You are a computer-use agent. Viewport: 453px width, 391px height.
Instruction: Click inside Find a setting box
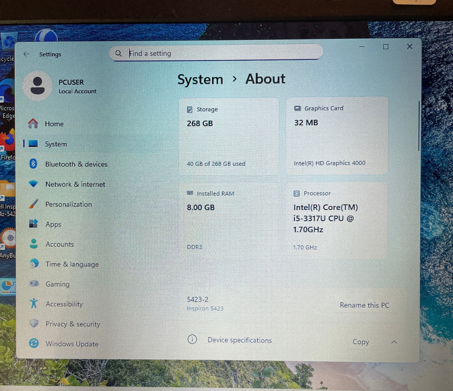point(217,53)
